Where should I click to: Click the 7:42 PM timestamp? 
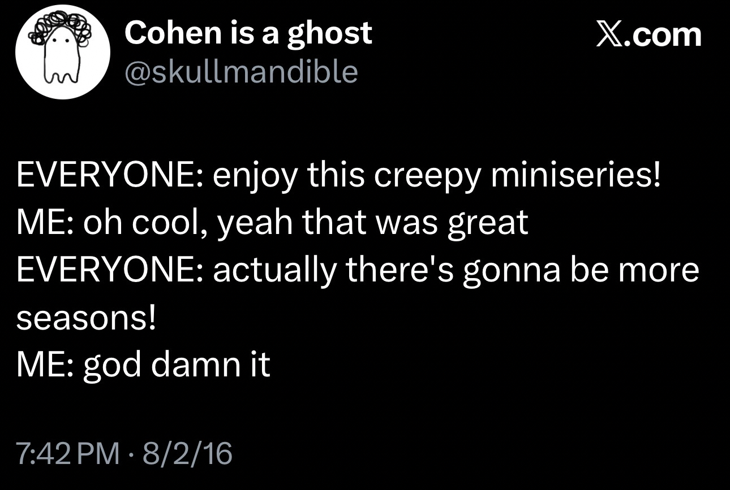(x=68, y=453)
